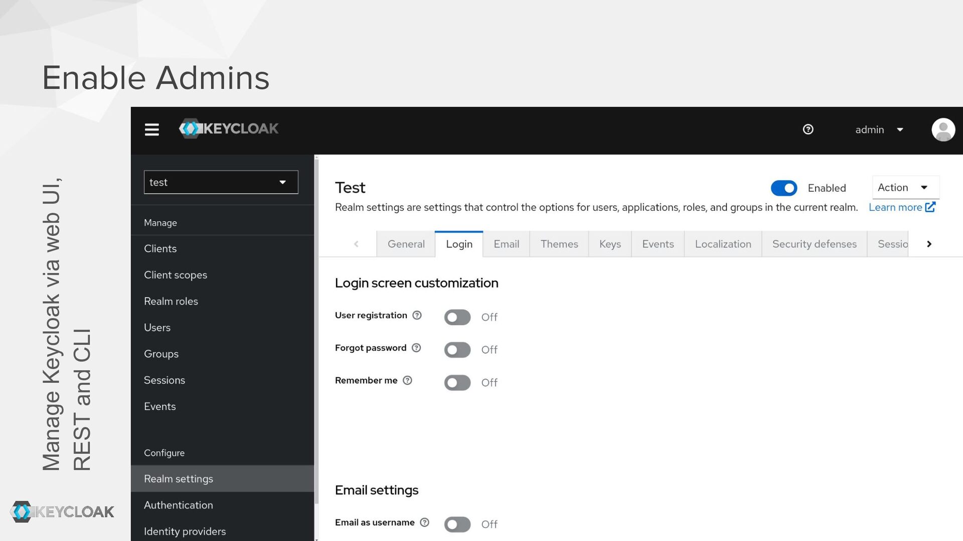Screen dimensions: 963x541
Task: Open the admin user dropdown
Action: tap(879, 130)
